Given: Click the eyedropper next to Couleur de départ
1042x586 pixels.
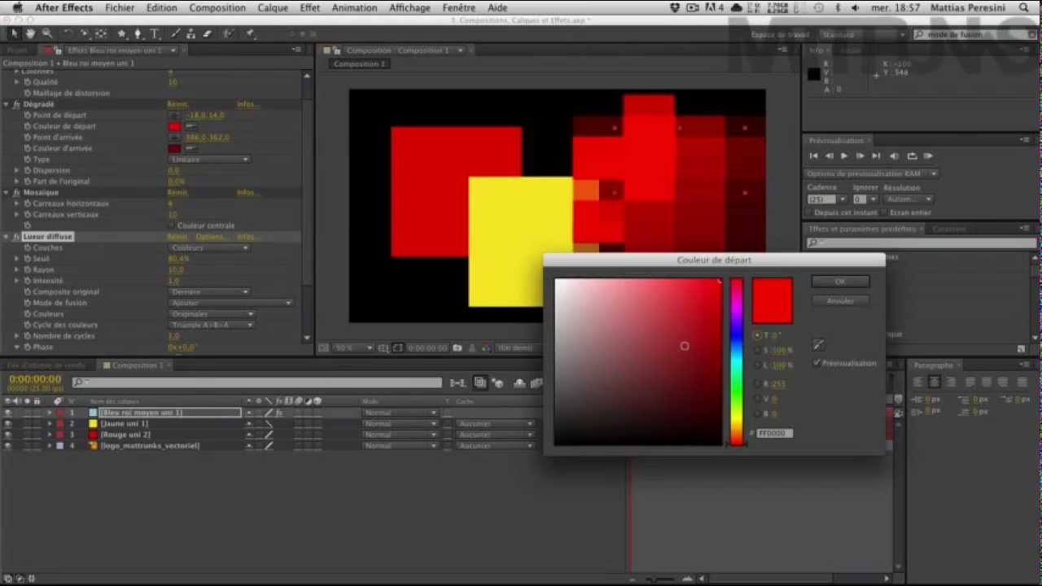Looking at the screenshot, I should tap(191, 126).
